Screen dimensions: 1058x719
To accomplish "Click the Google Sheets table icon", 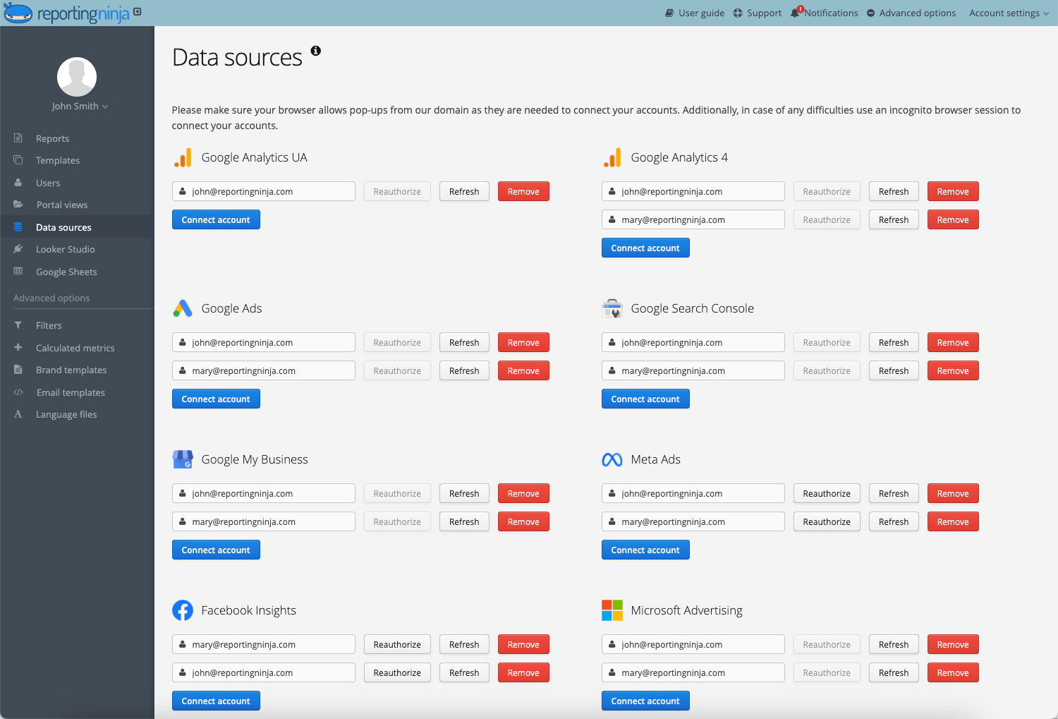I will click(18, 272).
